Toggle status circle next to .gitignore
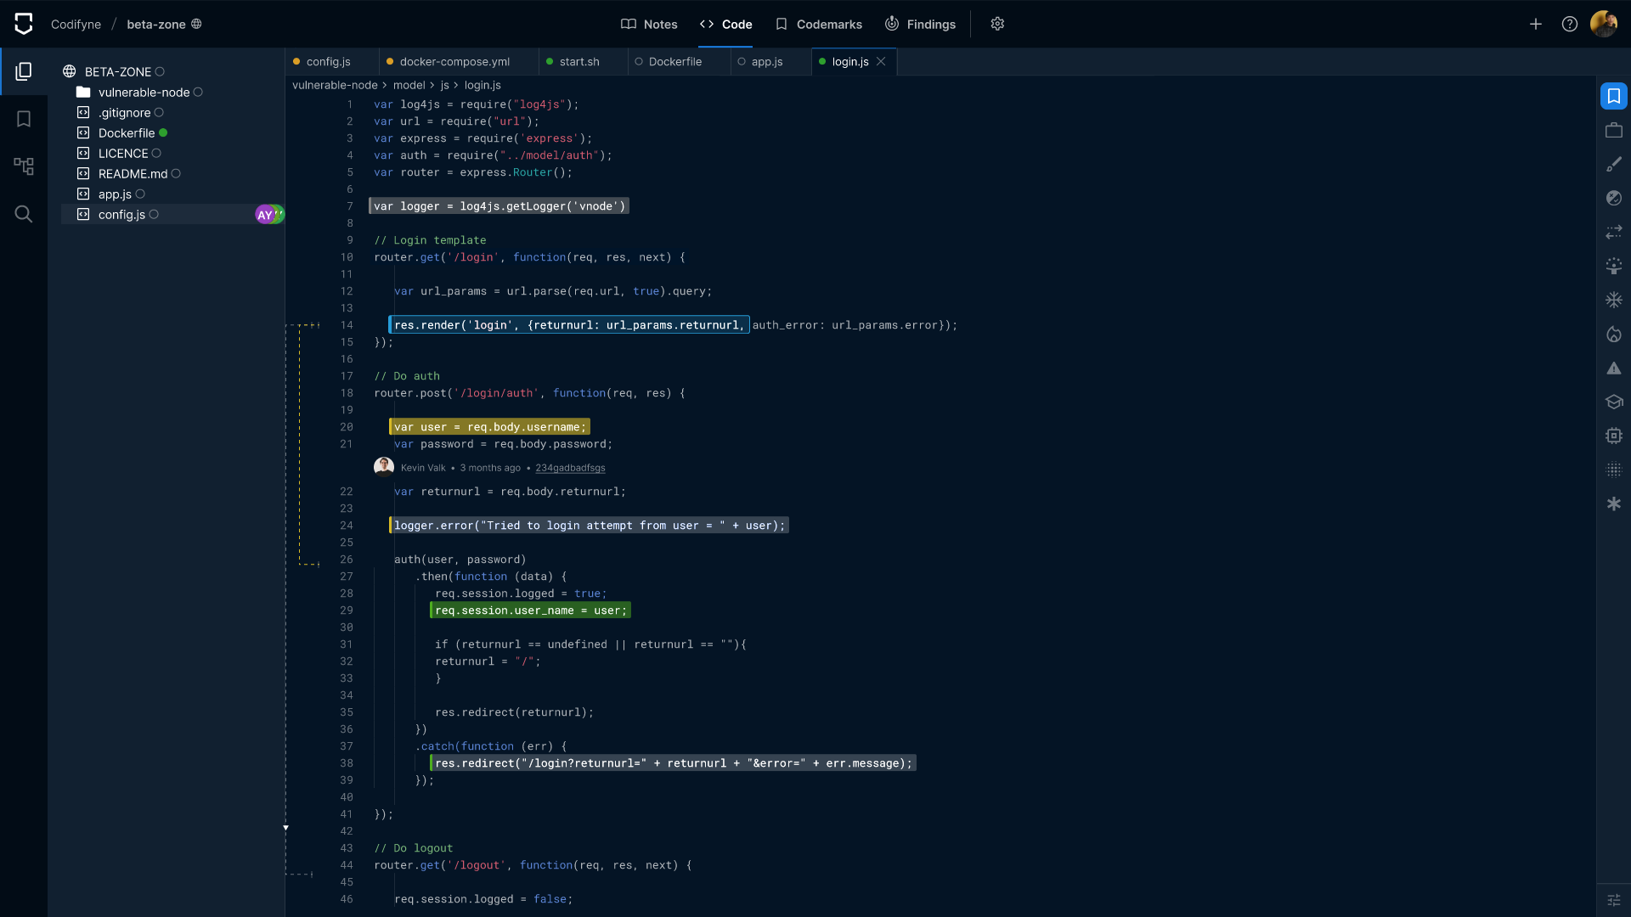Viewport: 1631px width, 917px height. (x=159, y=113)
